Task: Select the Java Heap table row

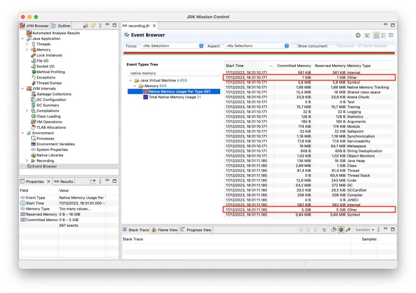Action: click(x=309, y=161)
